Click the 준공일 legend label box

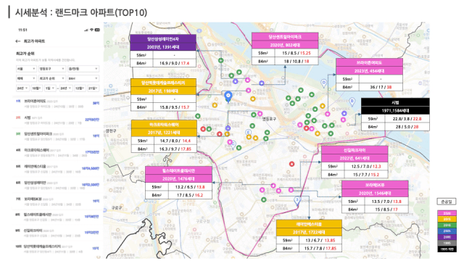447,202
